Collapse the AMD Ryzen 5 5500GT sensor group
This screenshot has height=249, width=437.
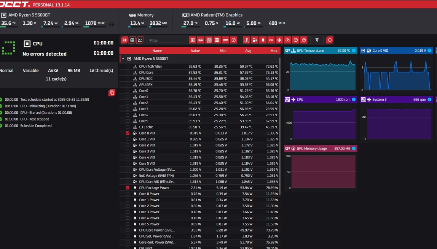(123, 59)
